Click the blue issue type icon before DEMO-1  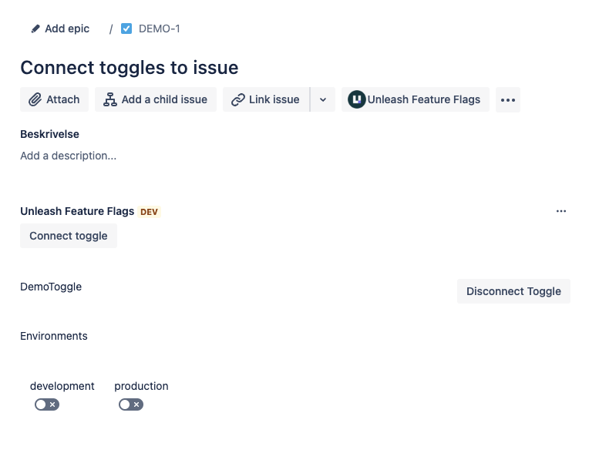tap(126, 29)
